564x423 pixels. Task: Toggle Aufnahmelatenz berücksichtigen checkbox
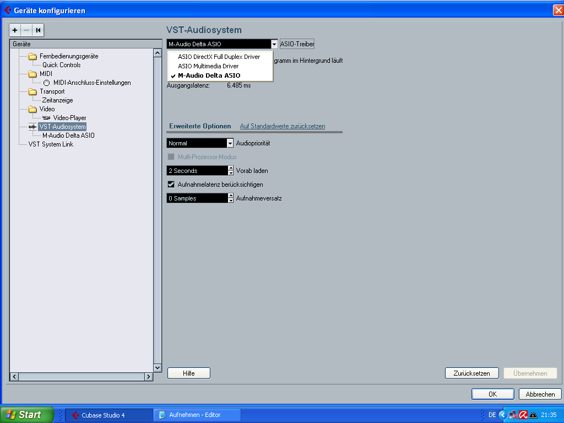pyautogui.click(x=171, y=185)
